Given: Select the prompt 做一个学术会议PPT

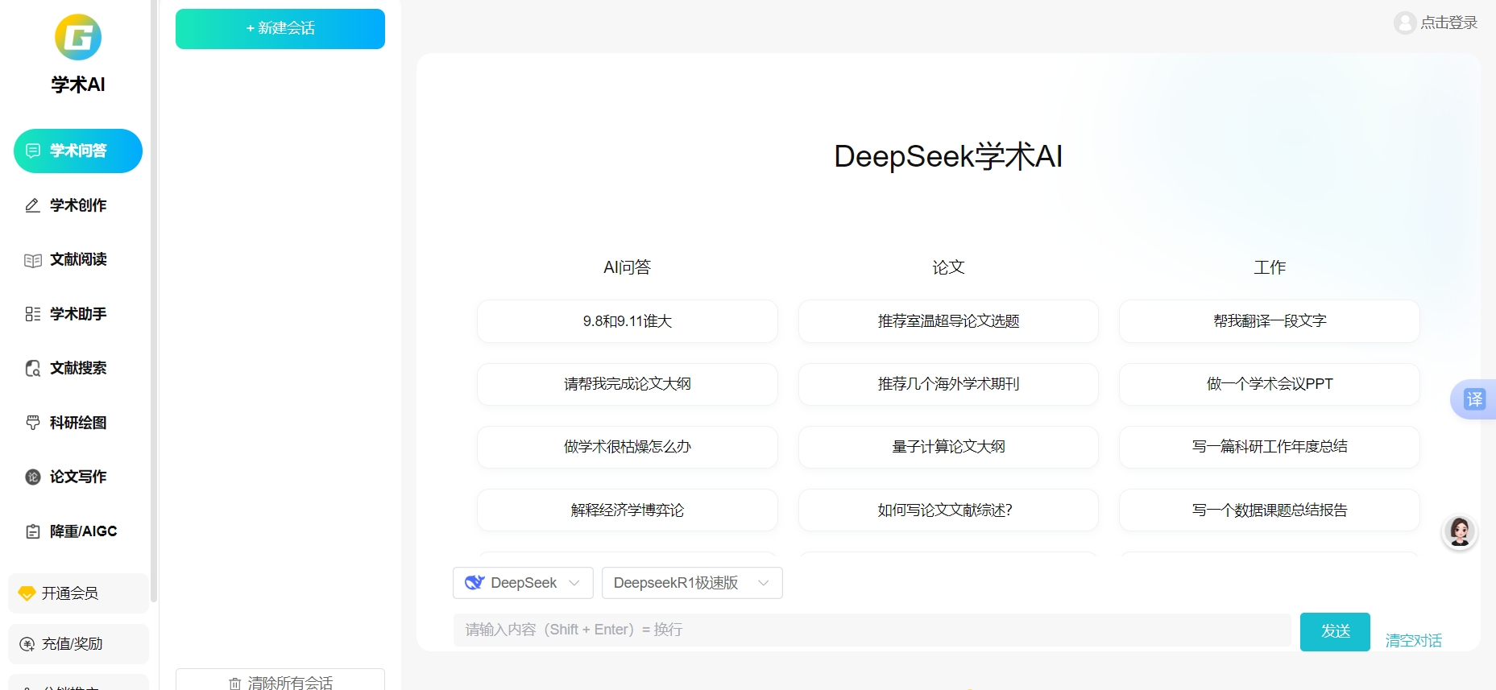Looking at the screenshot, I should click(1269, 384).
